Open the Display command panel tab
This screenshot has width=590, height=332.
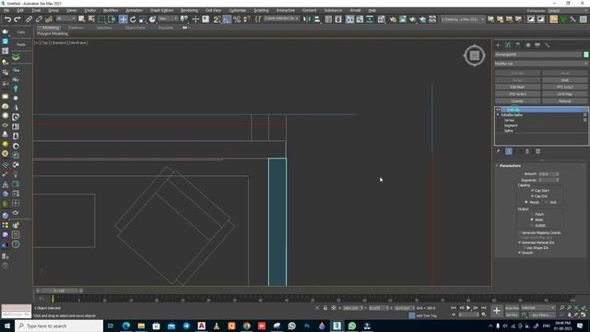[x=537, y=45]
